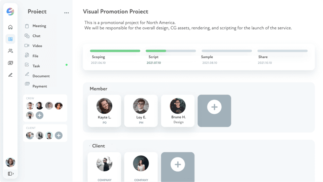The width and height of the screenshot is (323, 182).
Task: Open the Home icon in left rail
Action: (10, 27)
